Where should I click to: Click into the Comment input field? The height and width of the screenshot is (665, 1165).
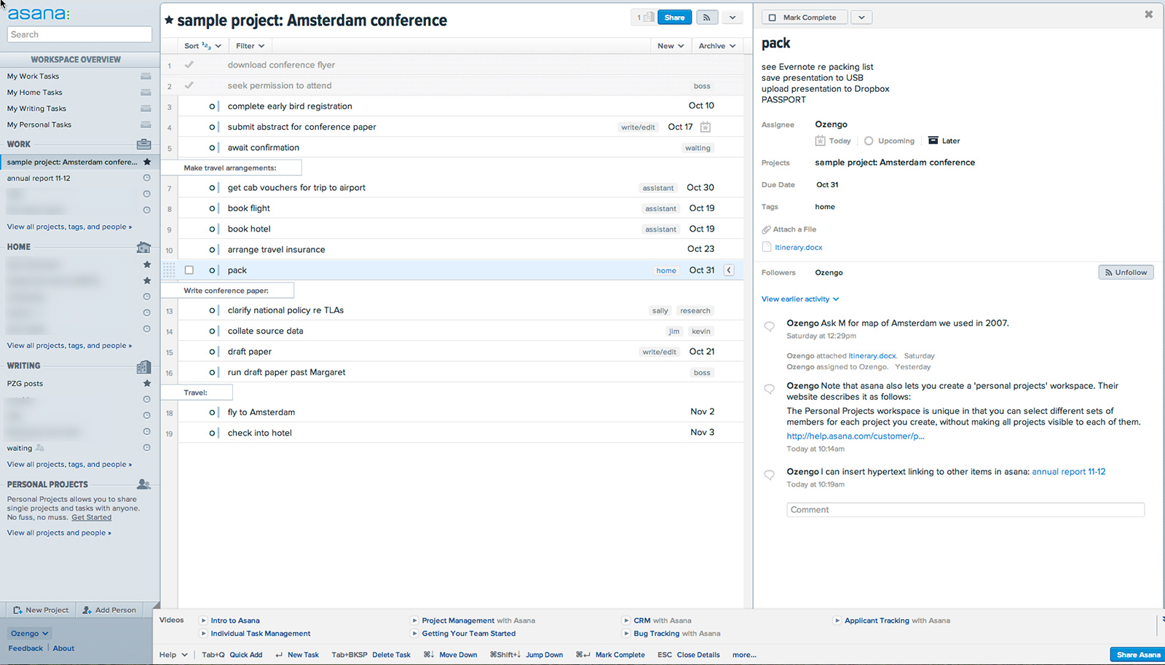click(x=965, y=510)
